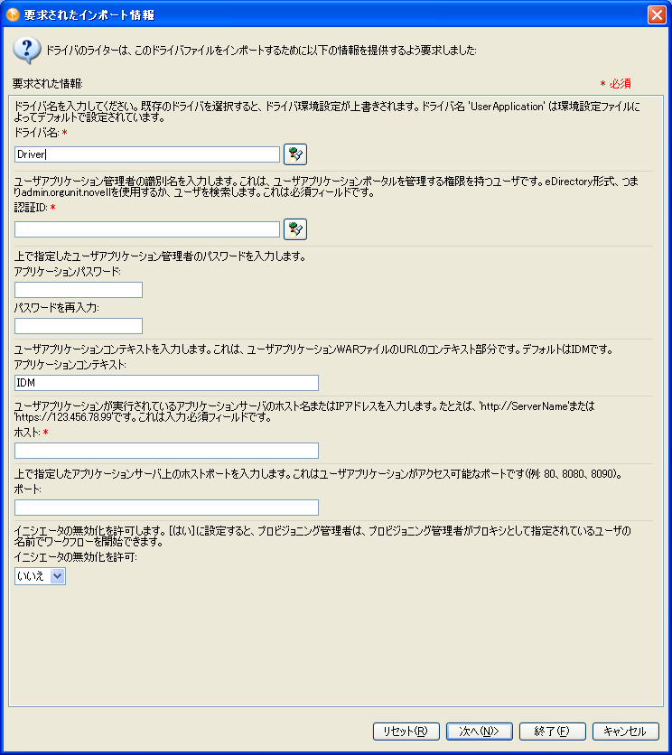Click the アプリケーションパスワード field

[x=79, y=290]
